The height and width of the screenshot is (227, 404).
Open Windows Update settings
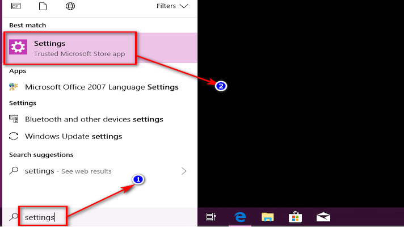[100, 136]
